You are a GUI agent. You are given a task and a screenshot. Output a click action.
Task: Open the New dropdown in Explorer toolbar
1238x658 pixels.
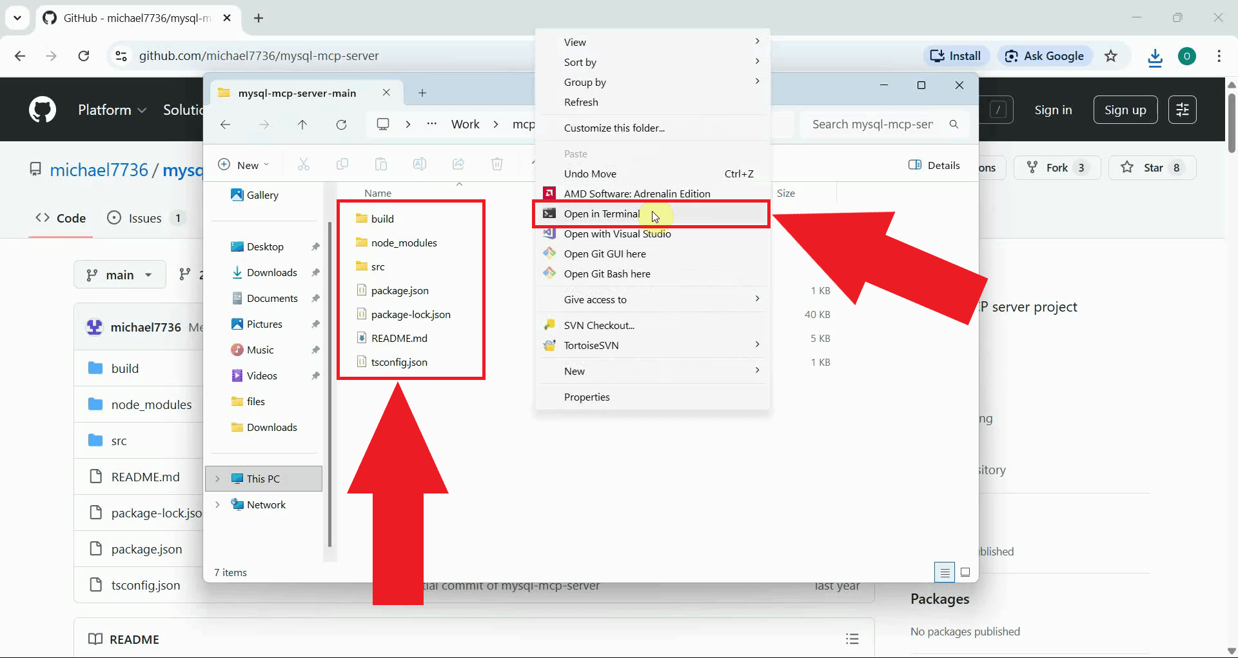point(244,164)
